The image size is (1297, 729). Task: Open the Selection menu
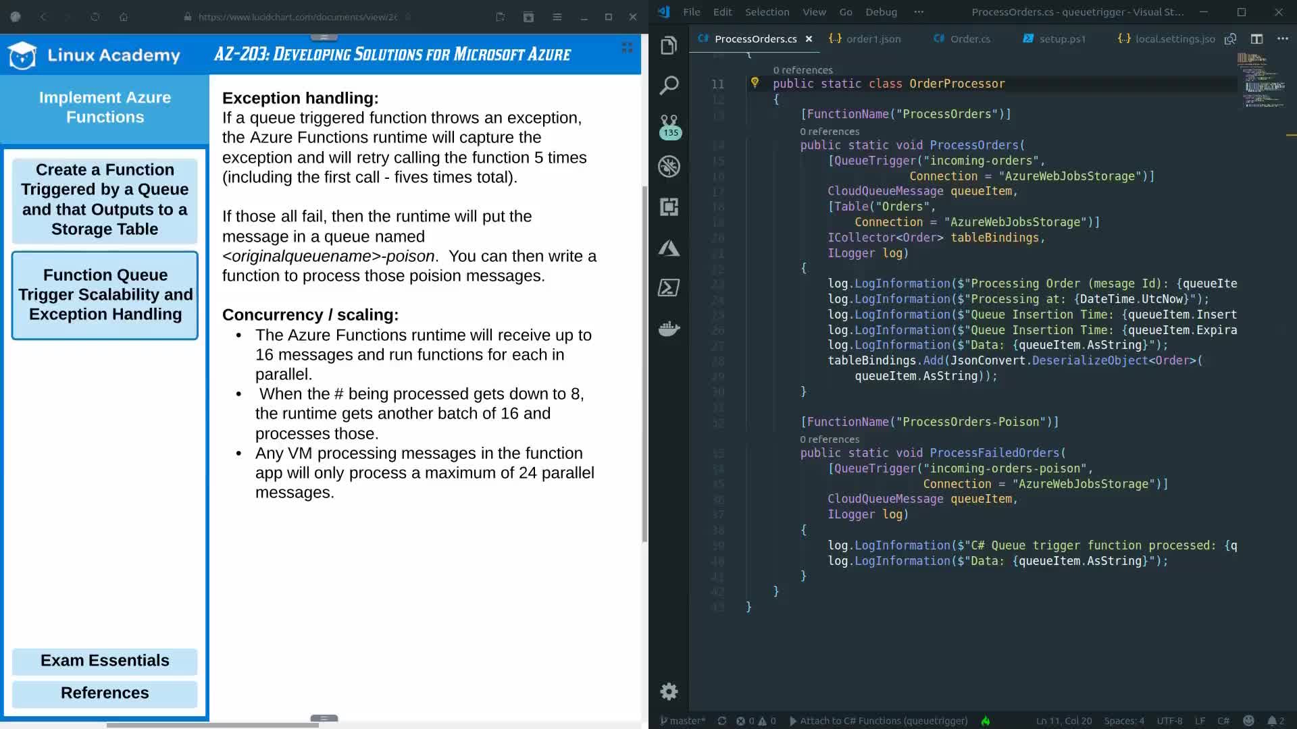click(767, 12)
